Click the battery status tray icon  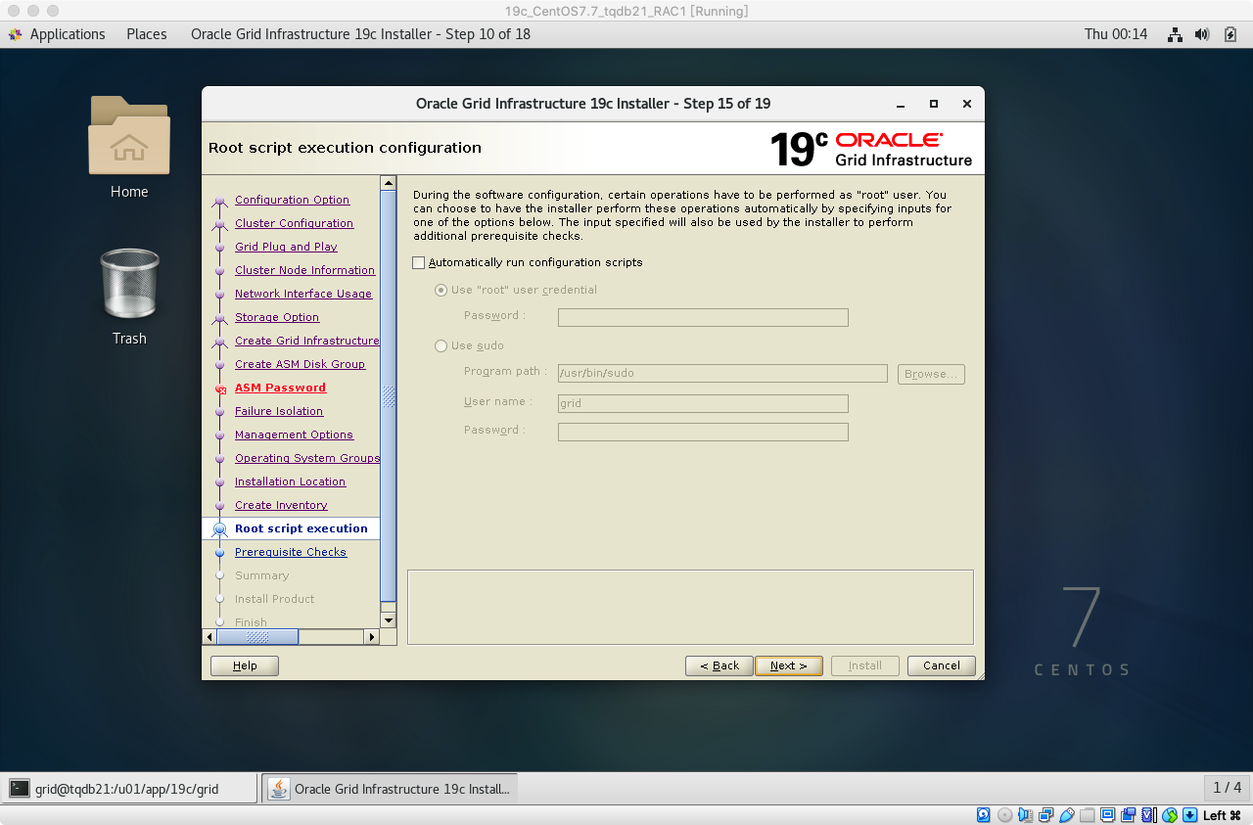coord(1230,34)
